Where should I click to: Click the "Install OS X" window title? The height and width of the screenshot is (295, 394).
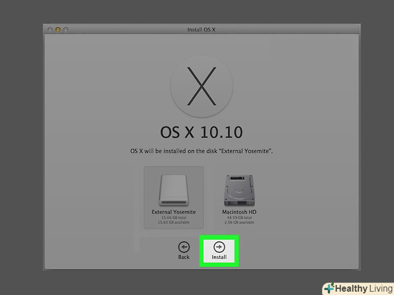click(201, 30)
